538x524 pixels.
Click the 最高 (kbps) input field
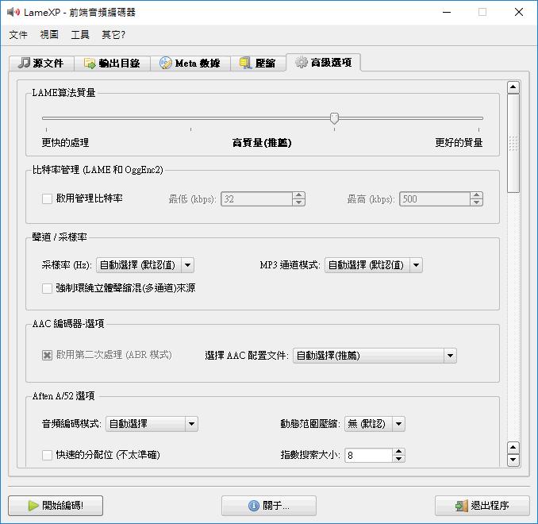click(x=435, y=199)
